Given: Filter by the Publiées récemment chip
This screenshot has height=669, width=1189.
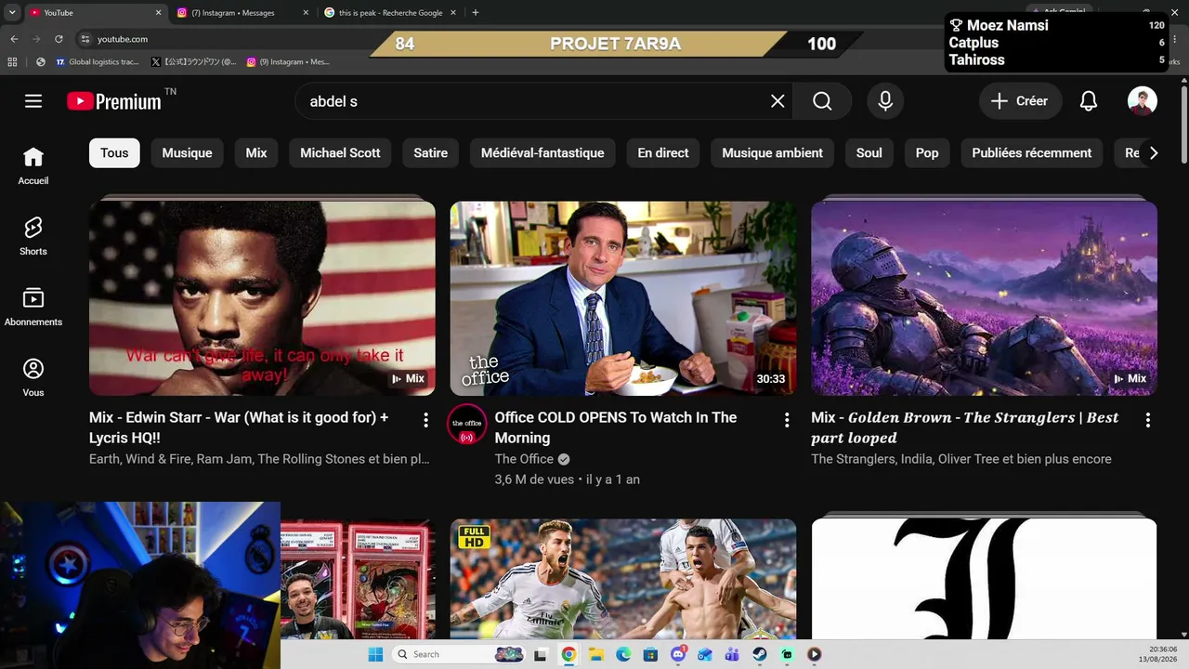Looking at the screenshot, I should click(1032, 153).
